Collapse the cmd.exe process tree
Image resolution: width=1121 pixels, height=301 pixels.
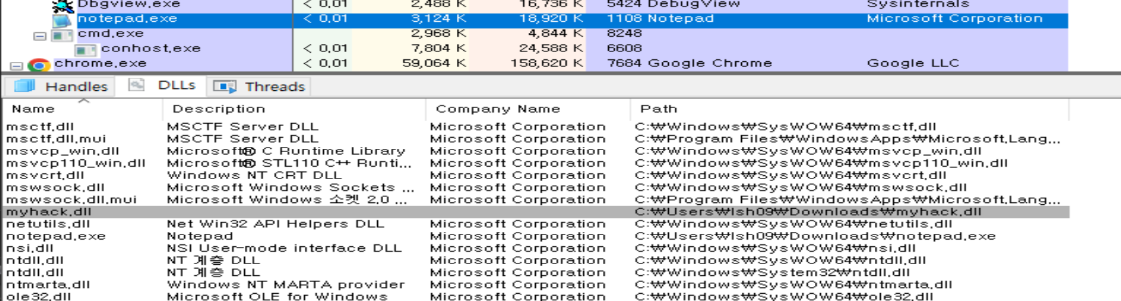click(39, 36)
